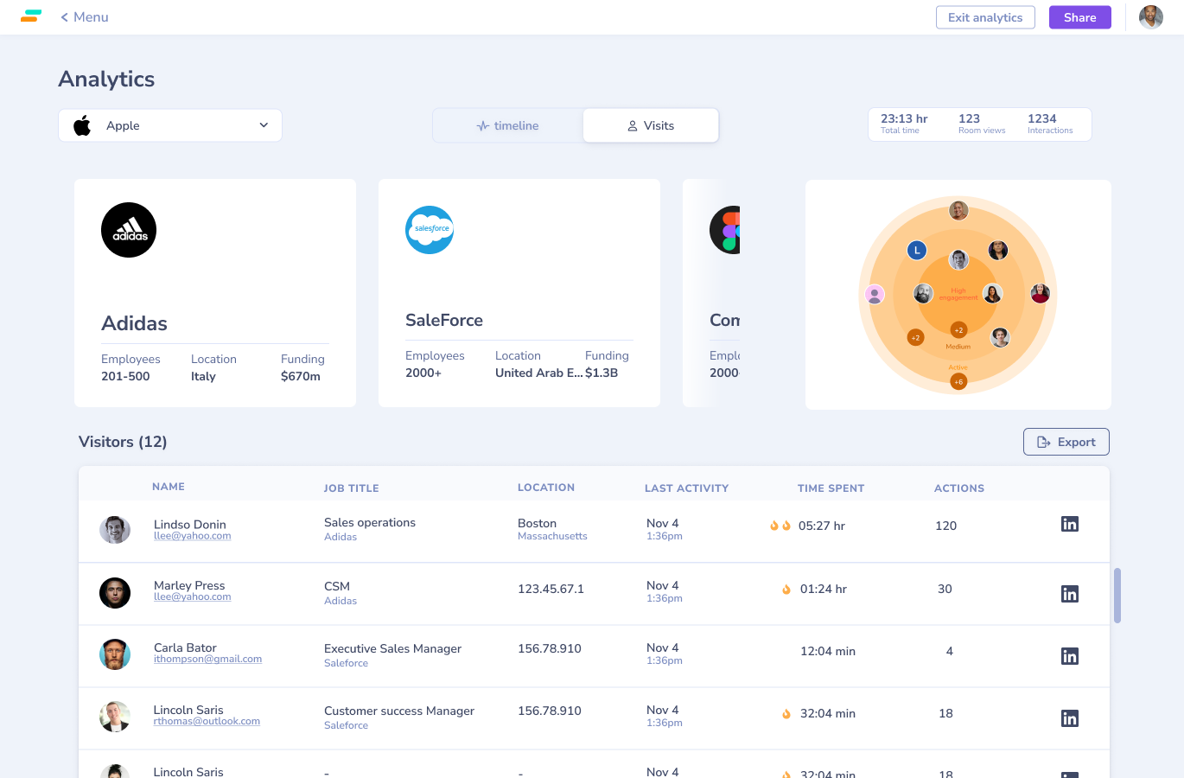Open the user profile avatar menu

click(x=1150, y=17)
